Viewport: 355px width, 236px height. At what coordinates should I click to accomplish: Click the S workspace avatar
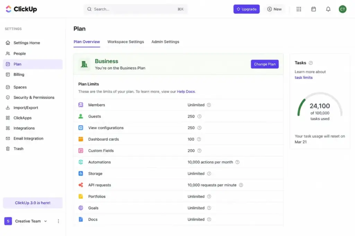click(x=8, y=221)
